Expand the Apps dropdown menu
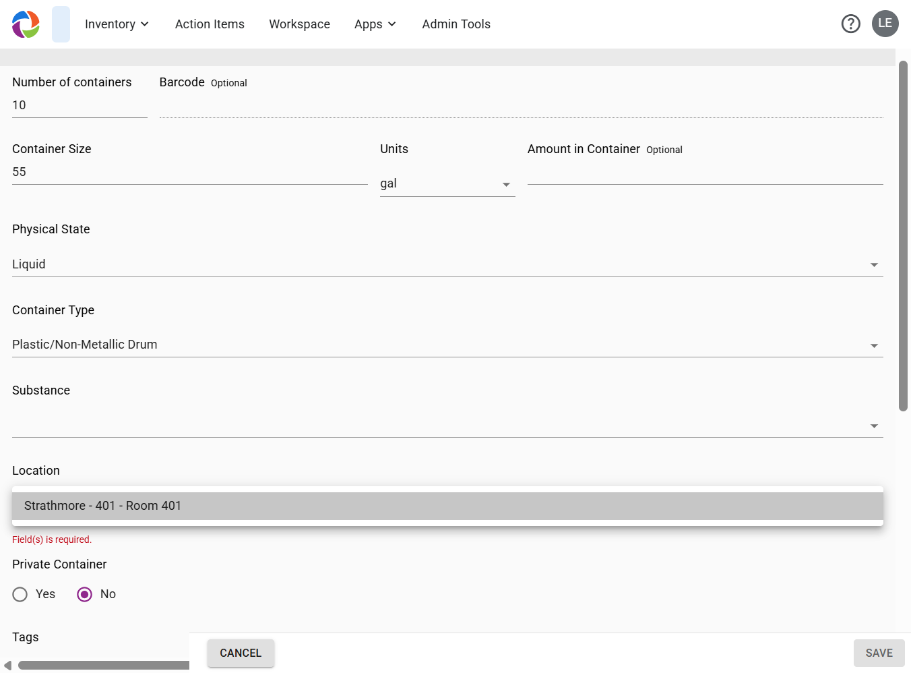Viewport: 911px width, 673px height. click(x=375, y=24)
